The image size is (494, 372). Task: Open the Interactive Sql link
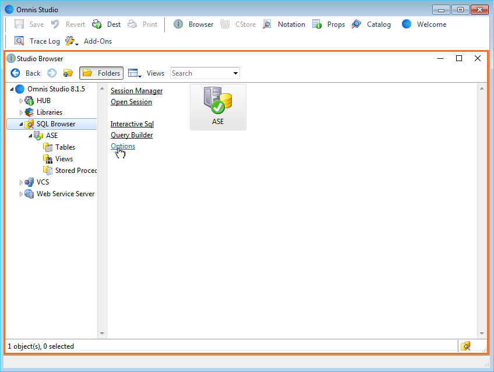(132, 123)
